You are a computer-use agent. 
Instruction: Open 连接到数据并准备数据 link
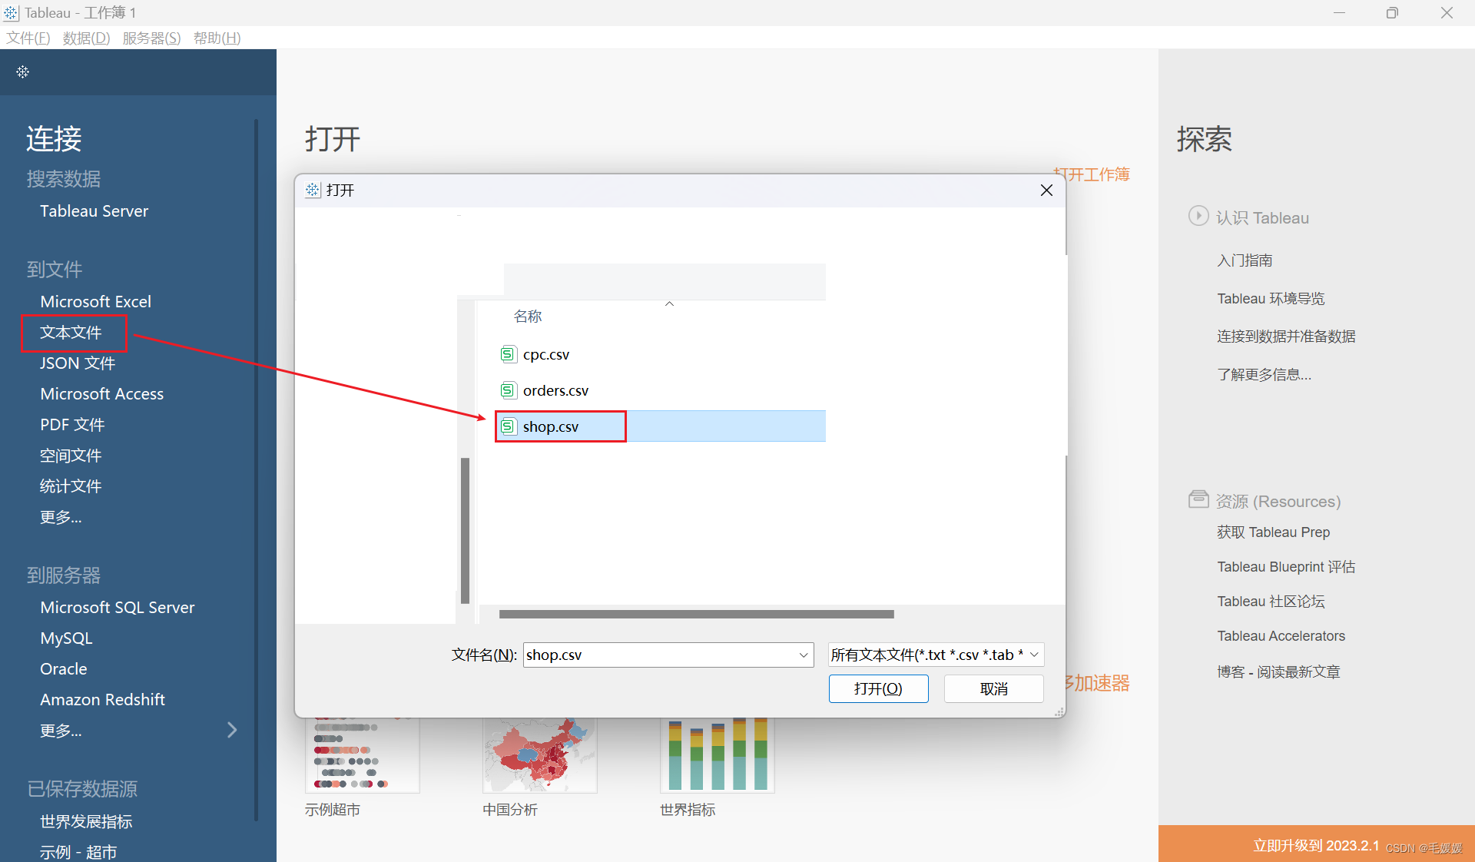(1286, 336)
